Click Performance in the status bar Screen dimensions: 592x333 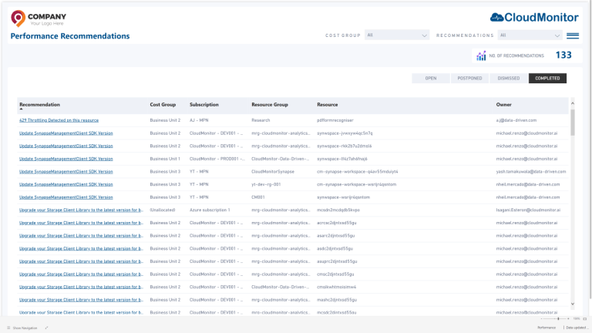click(547, 328)
